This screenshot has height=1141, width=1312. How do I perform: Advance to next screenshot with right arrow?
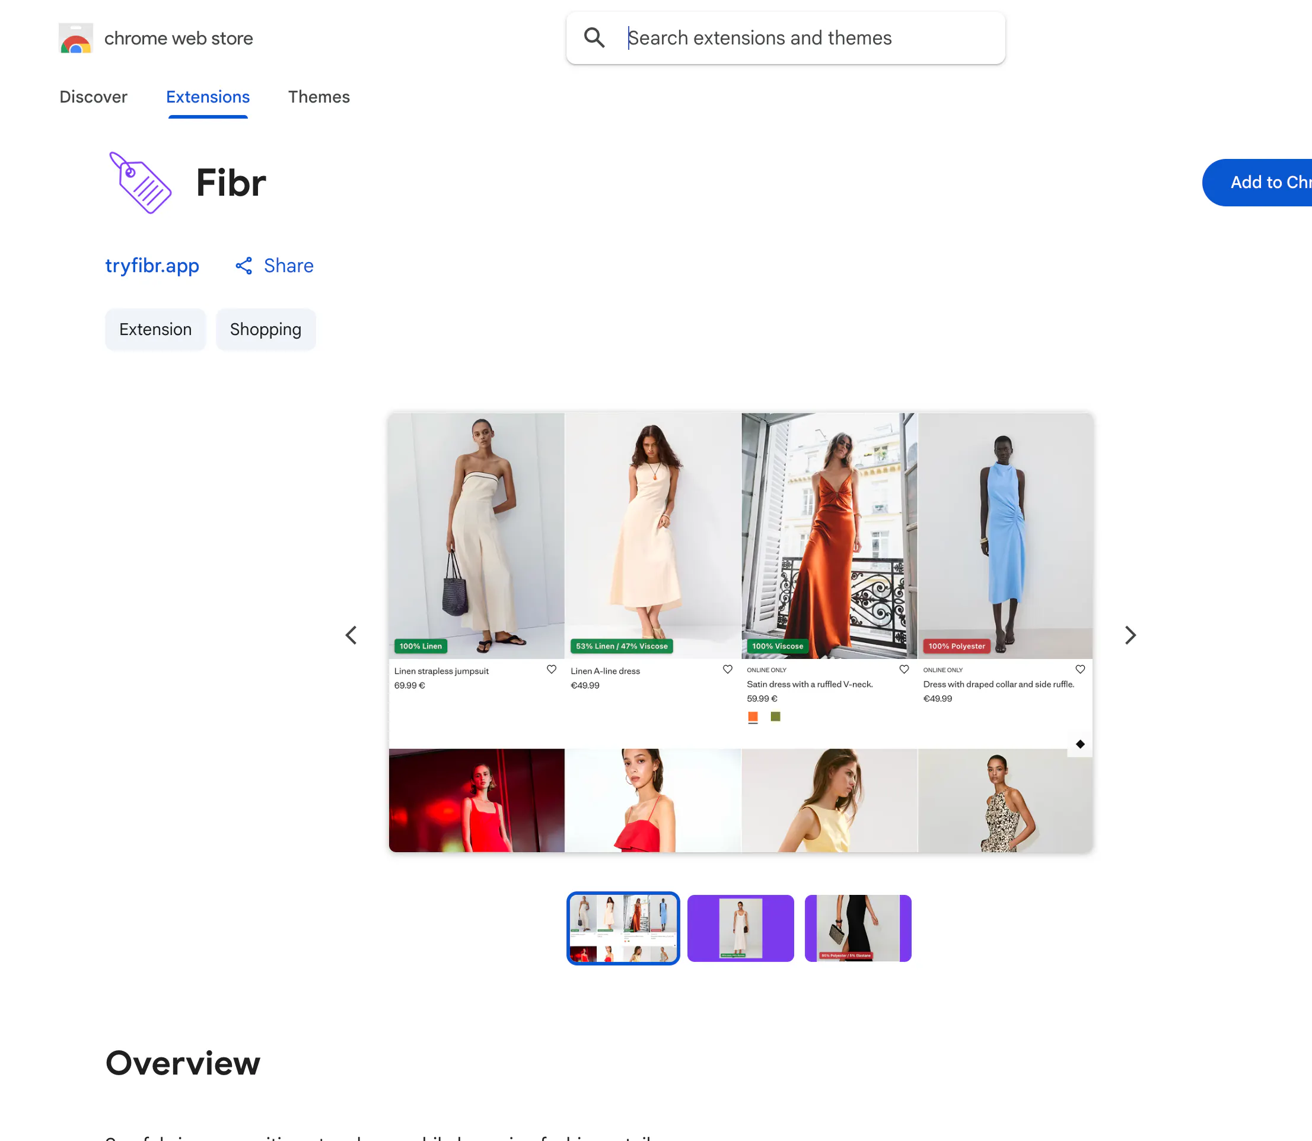tap(1130, 635)
